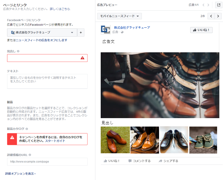Select the green baby shoes thumbnail
223x180 pixels.
point(203,140)
